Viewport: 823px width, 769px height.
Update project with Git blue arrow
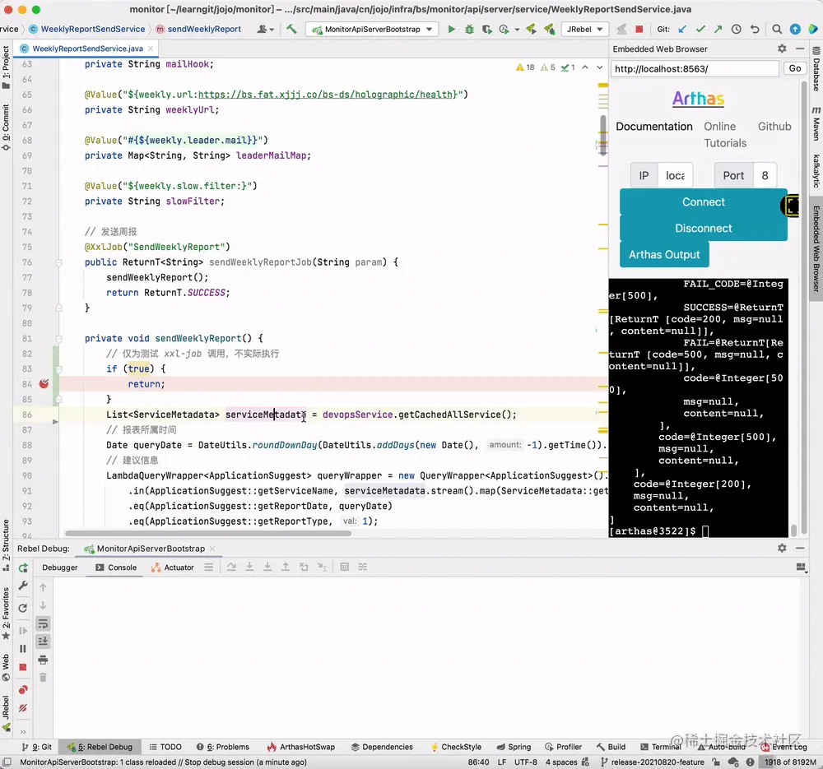click(x=681, y=30)
